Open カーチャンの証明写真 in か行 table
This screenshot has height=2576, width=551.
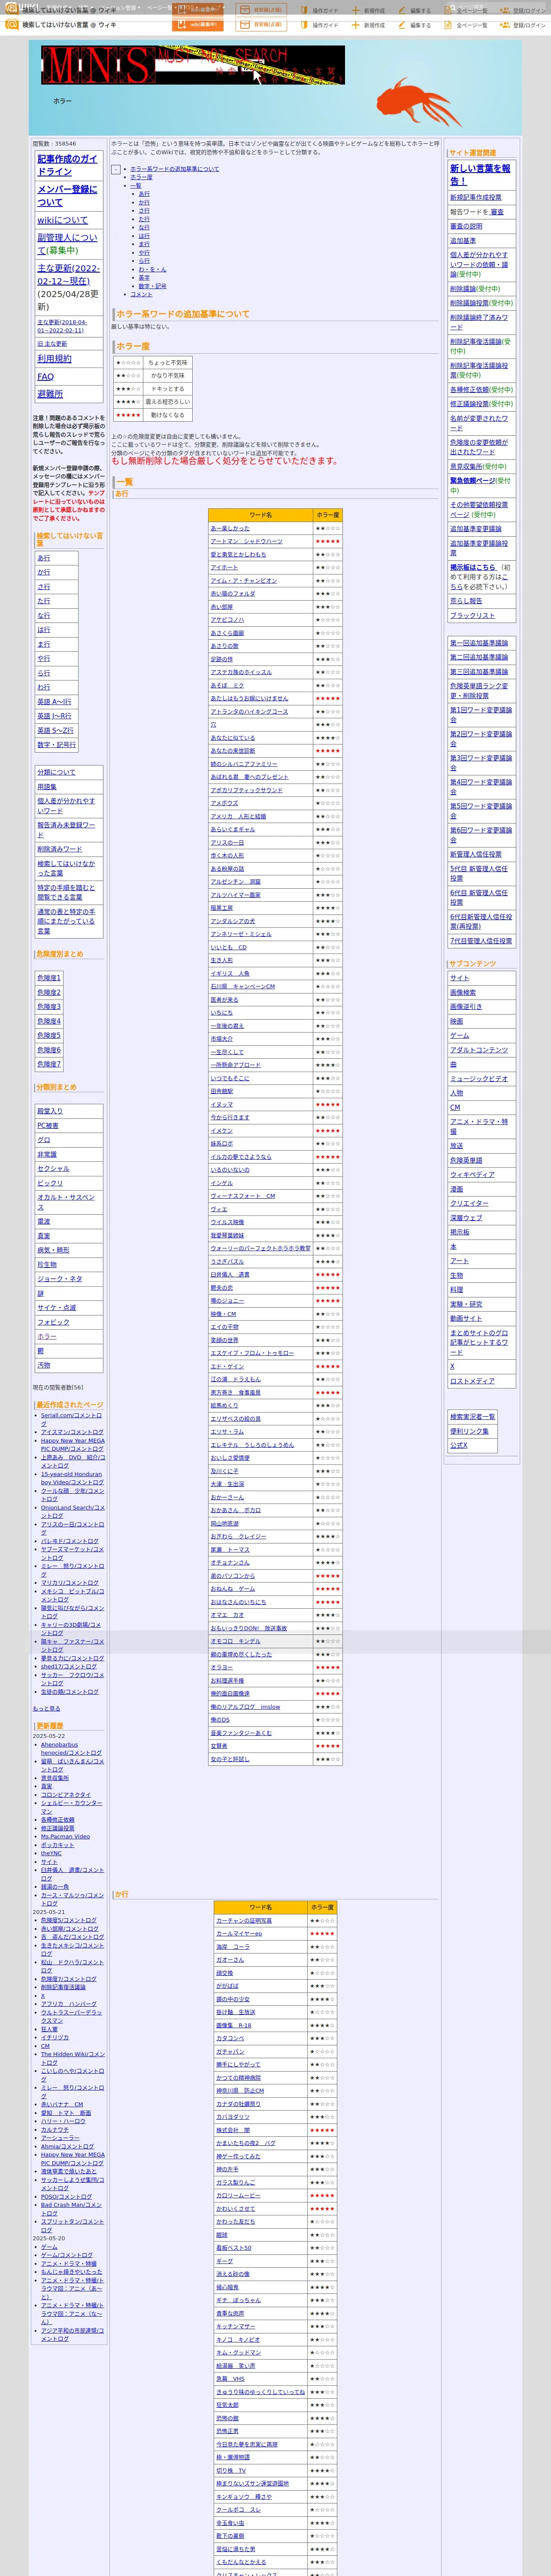[x=244, y=1921]
